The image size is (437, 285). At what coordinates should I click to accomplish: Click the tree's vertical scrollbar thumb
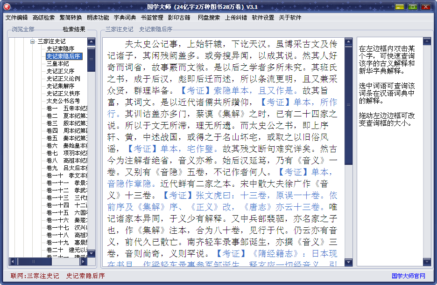(x=92, y=60)
